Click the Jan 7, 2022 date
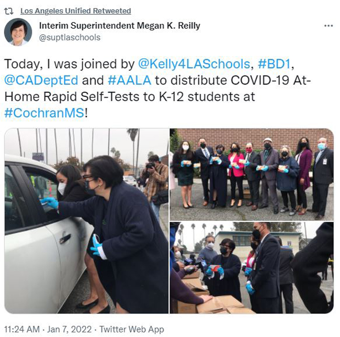 click(x=69, y=329)
